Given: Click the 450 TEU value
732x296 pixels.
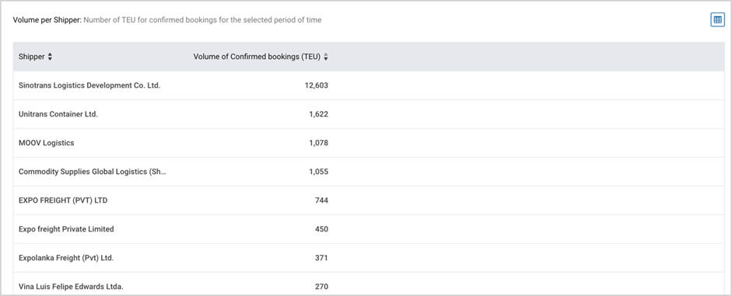Looking at the screenshot, I should (x=321, y=229).
